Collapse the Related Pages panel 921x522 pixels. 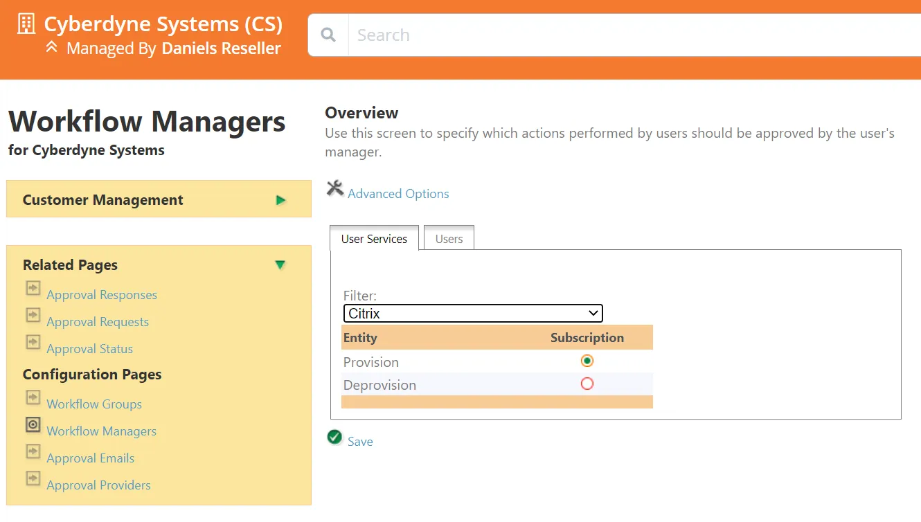click(x=280, y=265)
